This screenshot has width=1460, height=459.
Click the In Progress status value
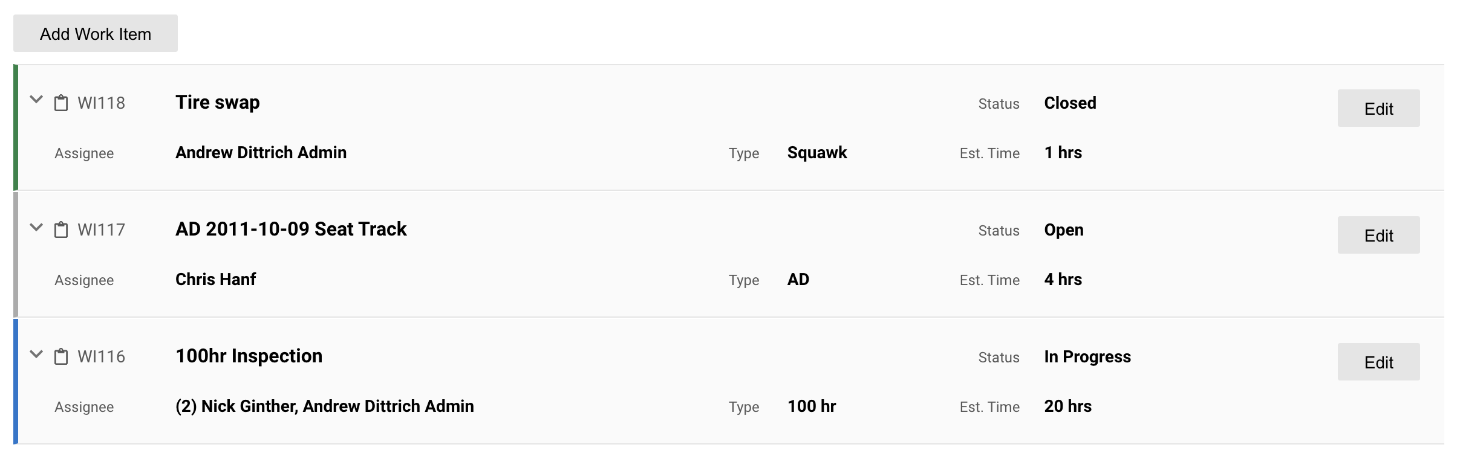click(1087, 357)
